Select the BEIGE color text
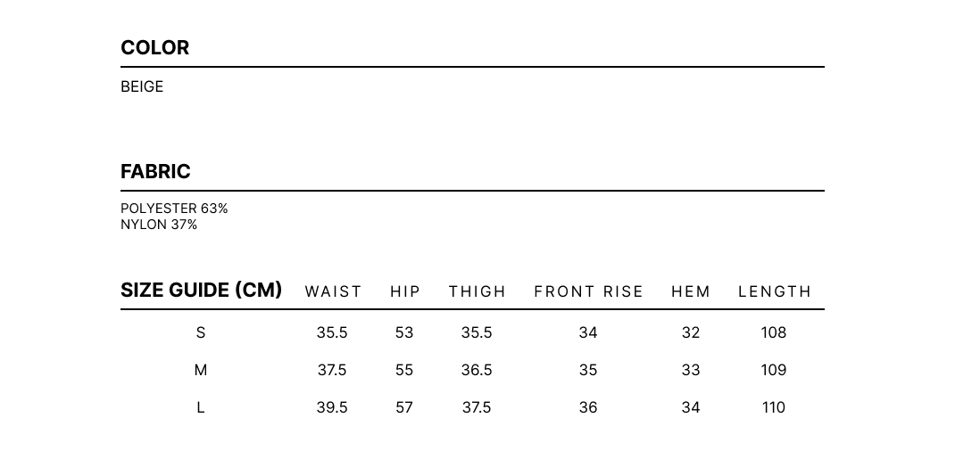This screenshot has height=467, width=980. pyautogui.click(x=142, y=86)
